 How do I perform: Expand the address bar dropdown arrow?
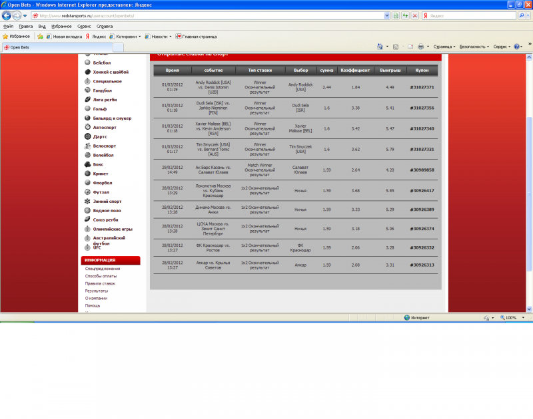(x=387, y=15)
